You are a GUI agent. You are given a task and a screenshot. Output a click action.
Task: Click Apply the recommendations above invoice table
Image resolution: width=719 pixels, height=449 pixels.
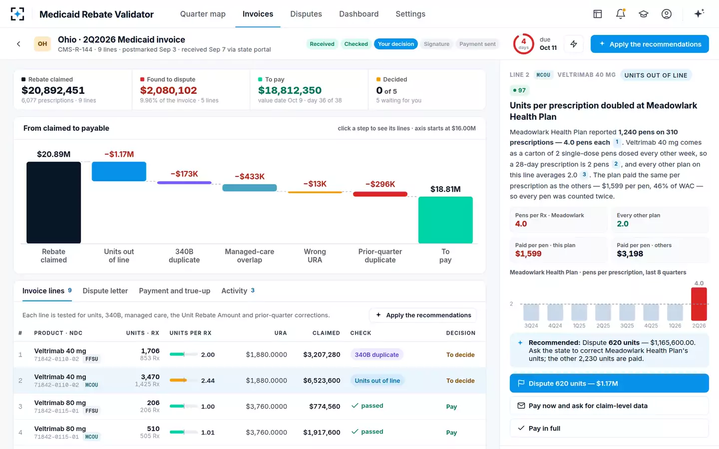click(423, 315)
